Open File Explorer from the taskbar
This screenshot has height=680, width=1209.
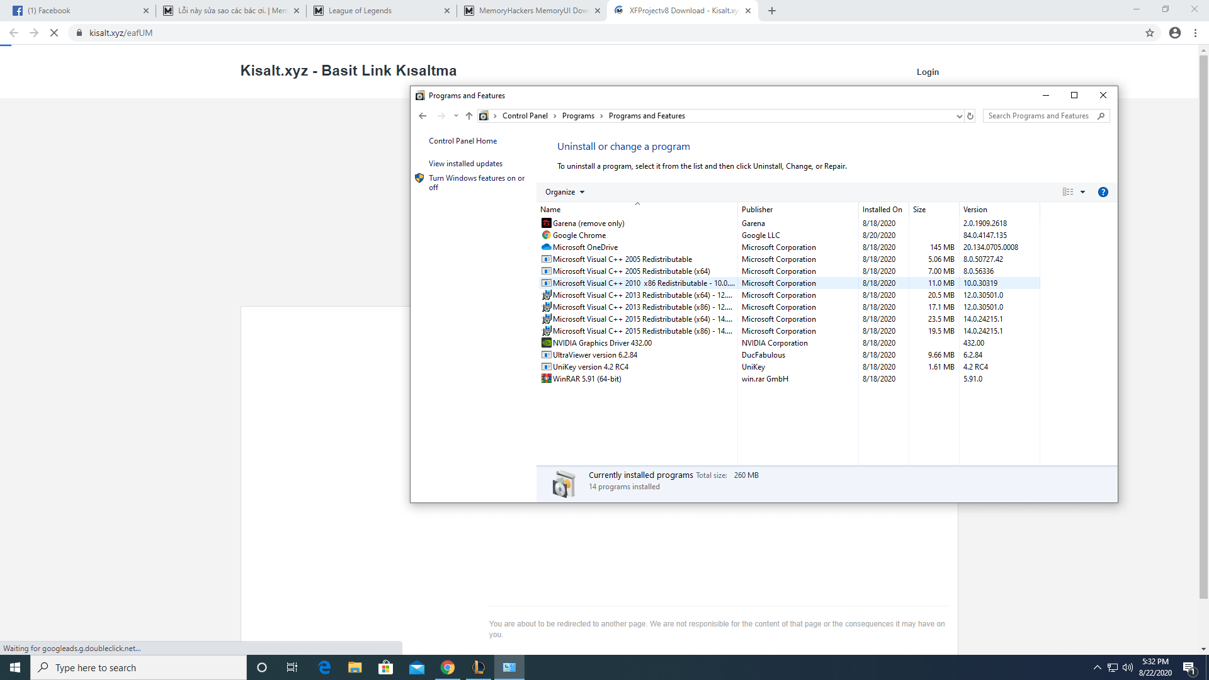tap(355, 667)
